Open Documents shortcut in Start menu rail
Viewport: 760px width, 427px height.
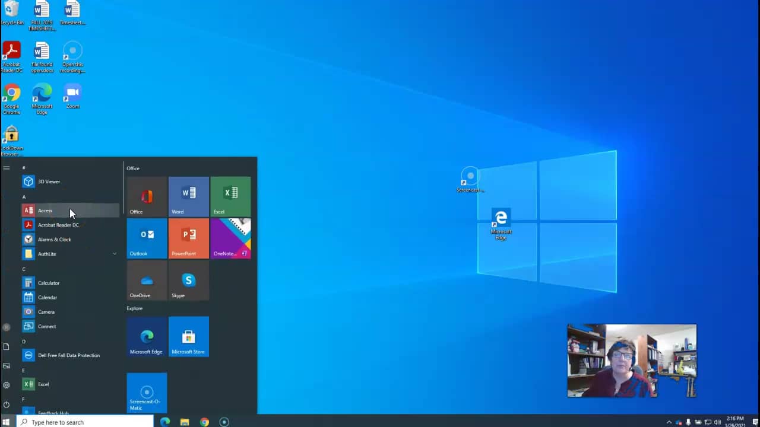pos(6,346)
